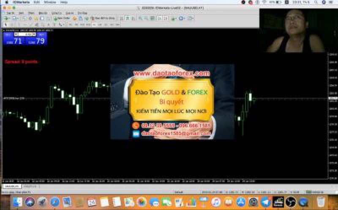338x210 pixels.
Task: Open the periods clock dropdown in the toolbar
Action: pyautogui.click(x=182, y=18)
